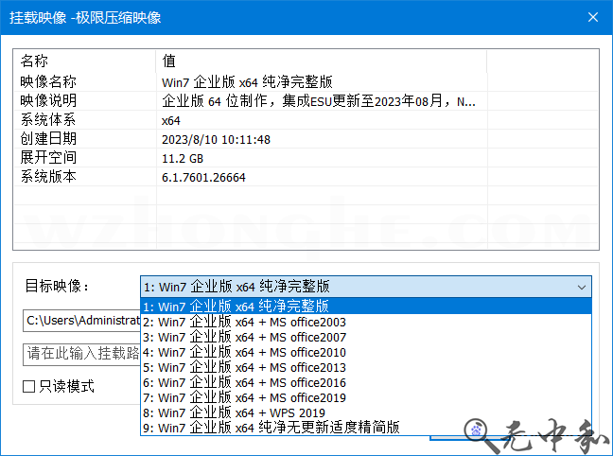Click the Win7 企业版 x64 纯净完整版 table value
This screenshot has height=456, width=613.
point(247,82)
